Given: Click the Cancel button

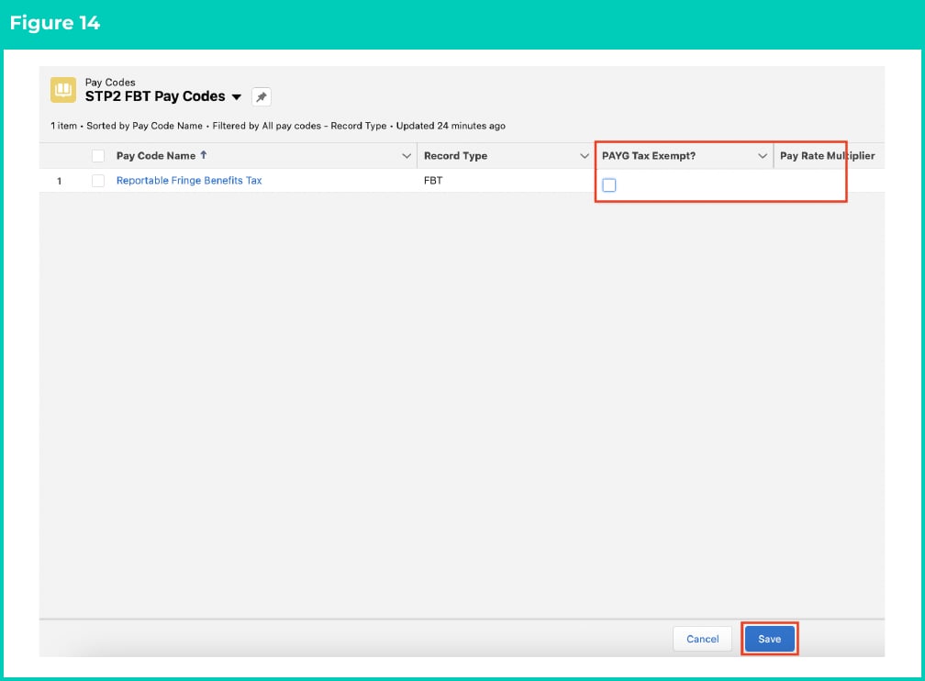Looking at the screenshot, I should (x=702, y=639).
